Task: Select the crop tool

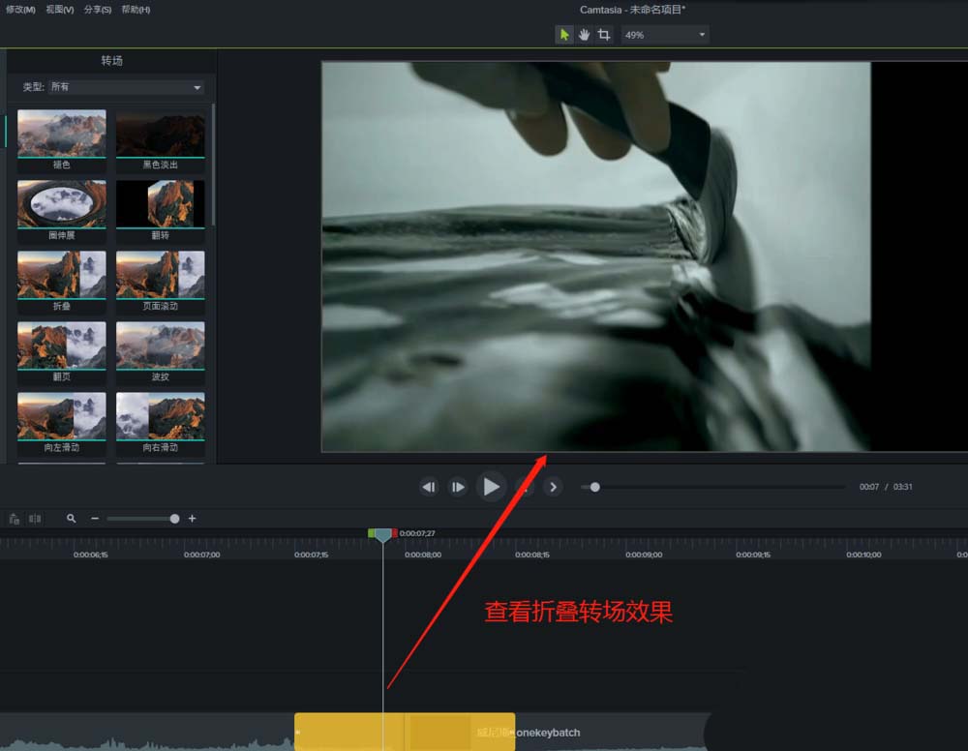Action: (603, 35)
